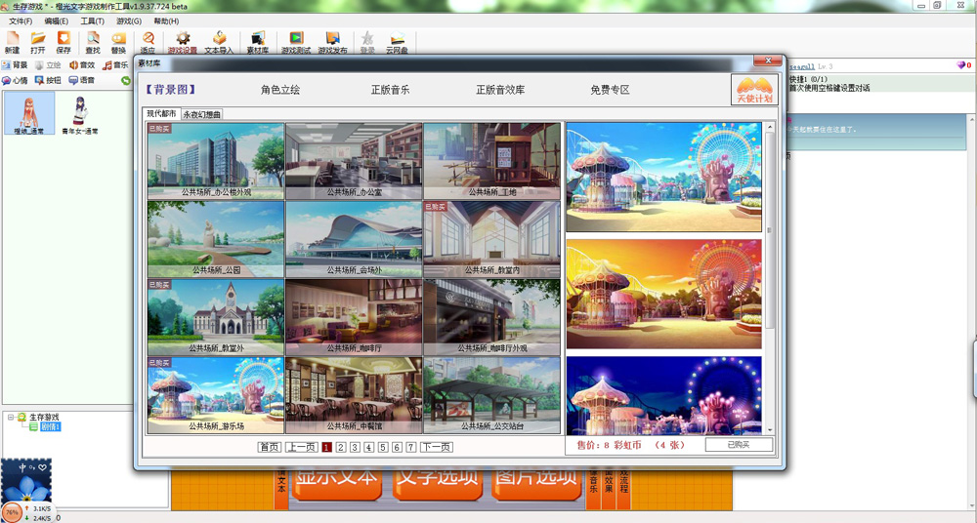Open 游戏设置 (Game Settings) from the toolbar
This screenshot has width=977, height=523.
point(182,42)
